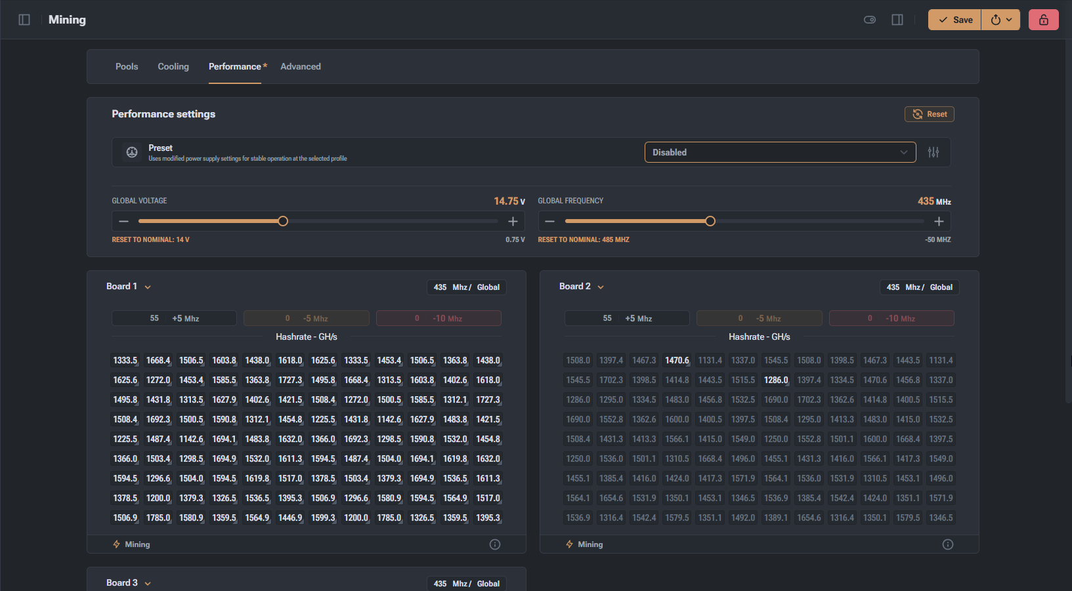Open the Preset dropdown showing Disabled
Screen dimensions: 1072x591
click(780, 152)
